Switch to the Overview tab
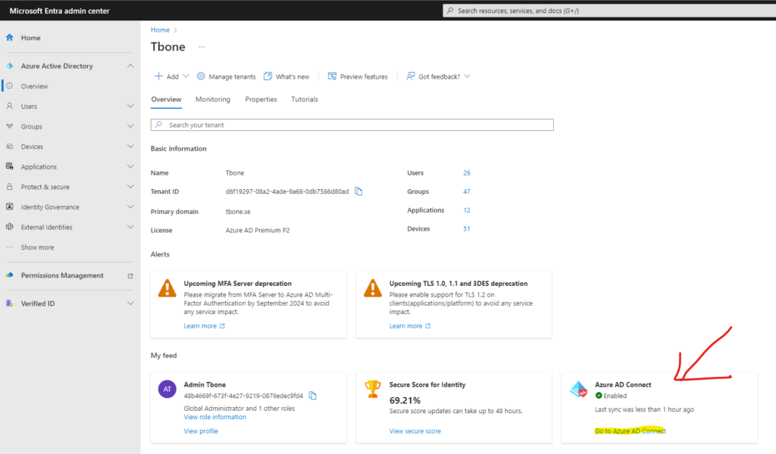Image resolution: width=776 pixels, height=454 pixels. [166, 99]
